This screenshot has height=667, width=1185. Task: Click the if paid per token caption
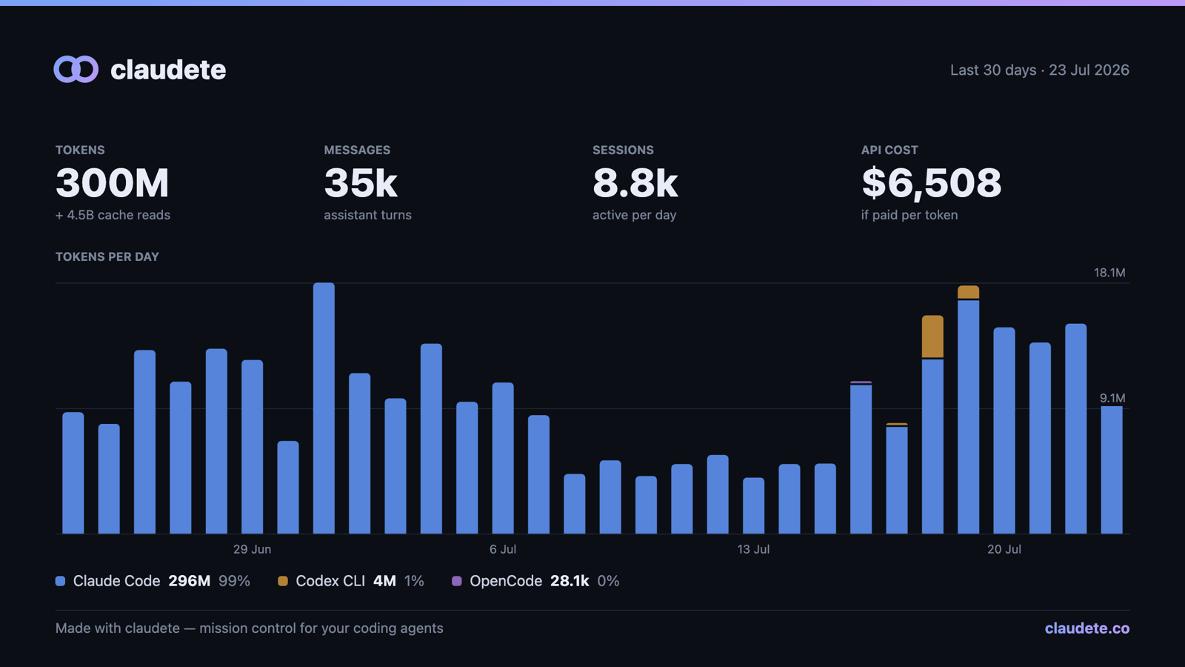tap(909, 215)
